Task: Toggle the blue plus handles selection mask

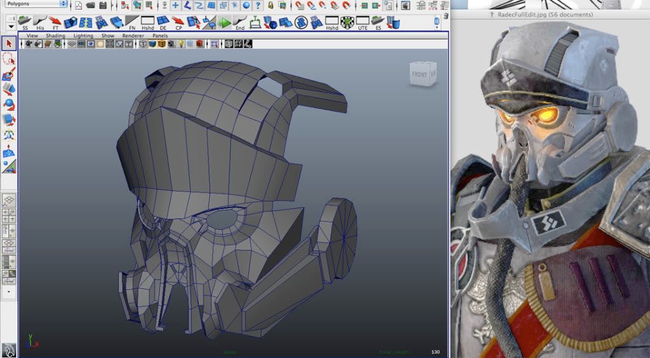Action: (x=175, y=5)
